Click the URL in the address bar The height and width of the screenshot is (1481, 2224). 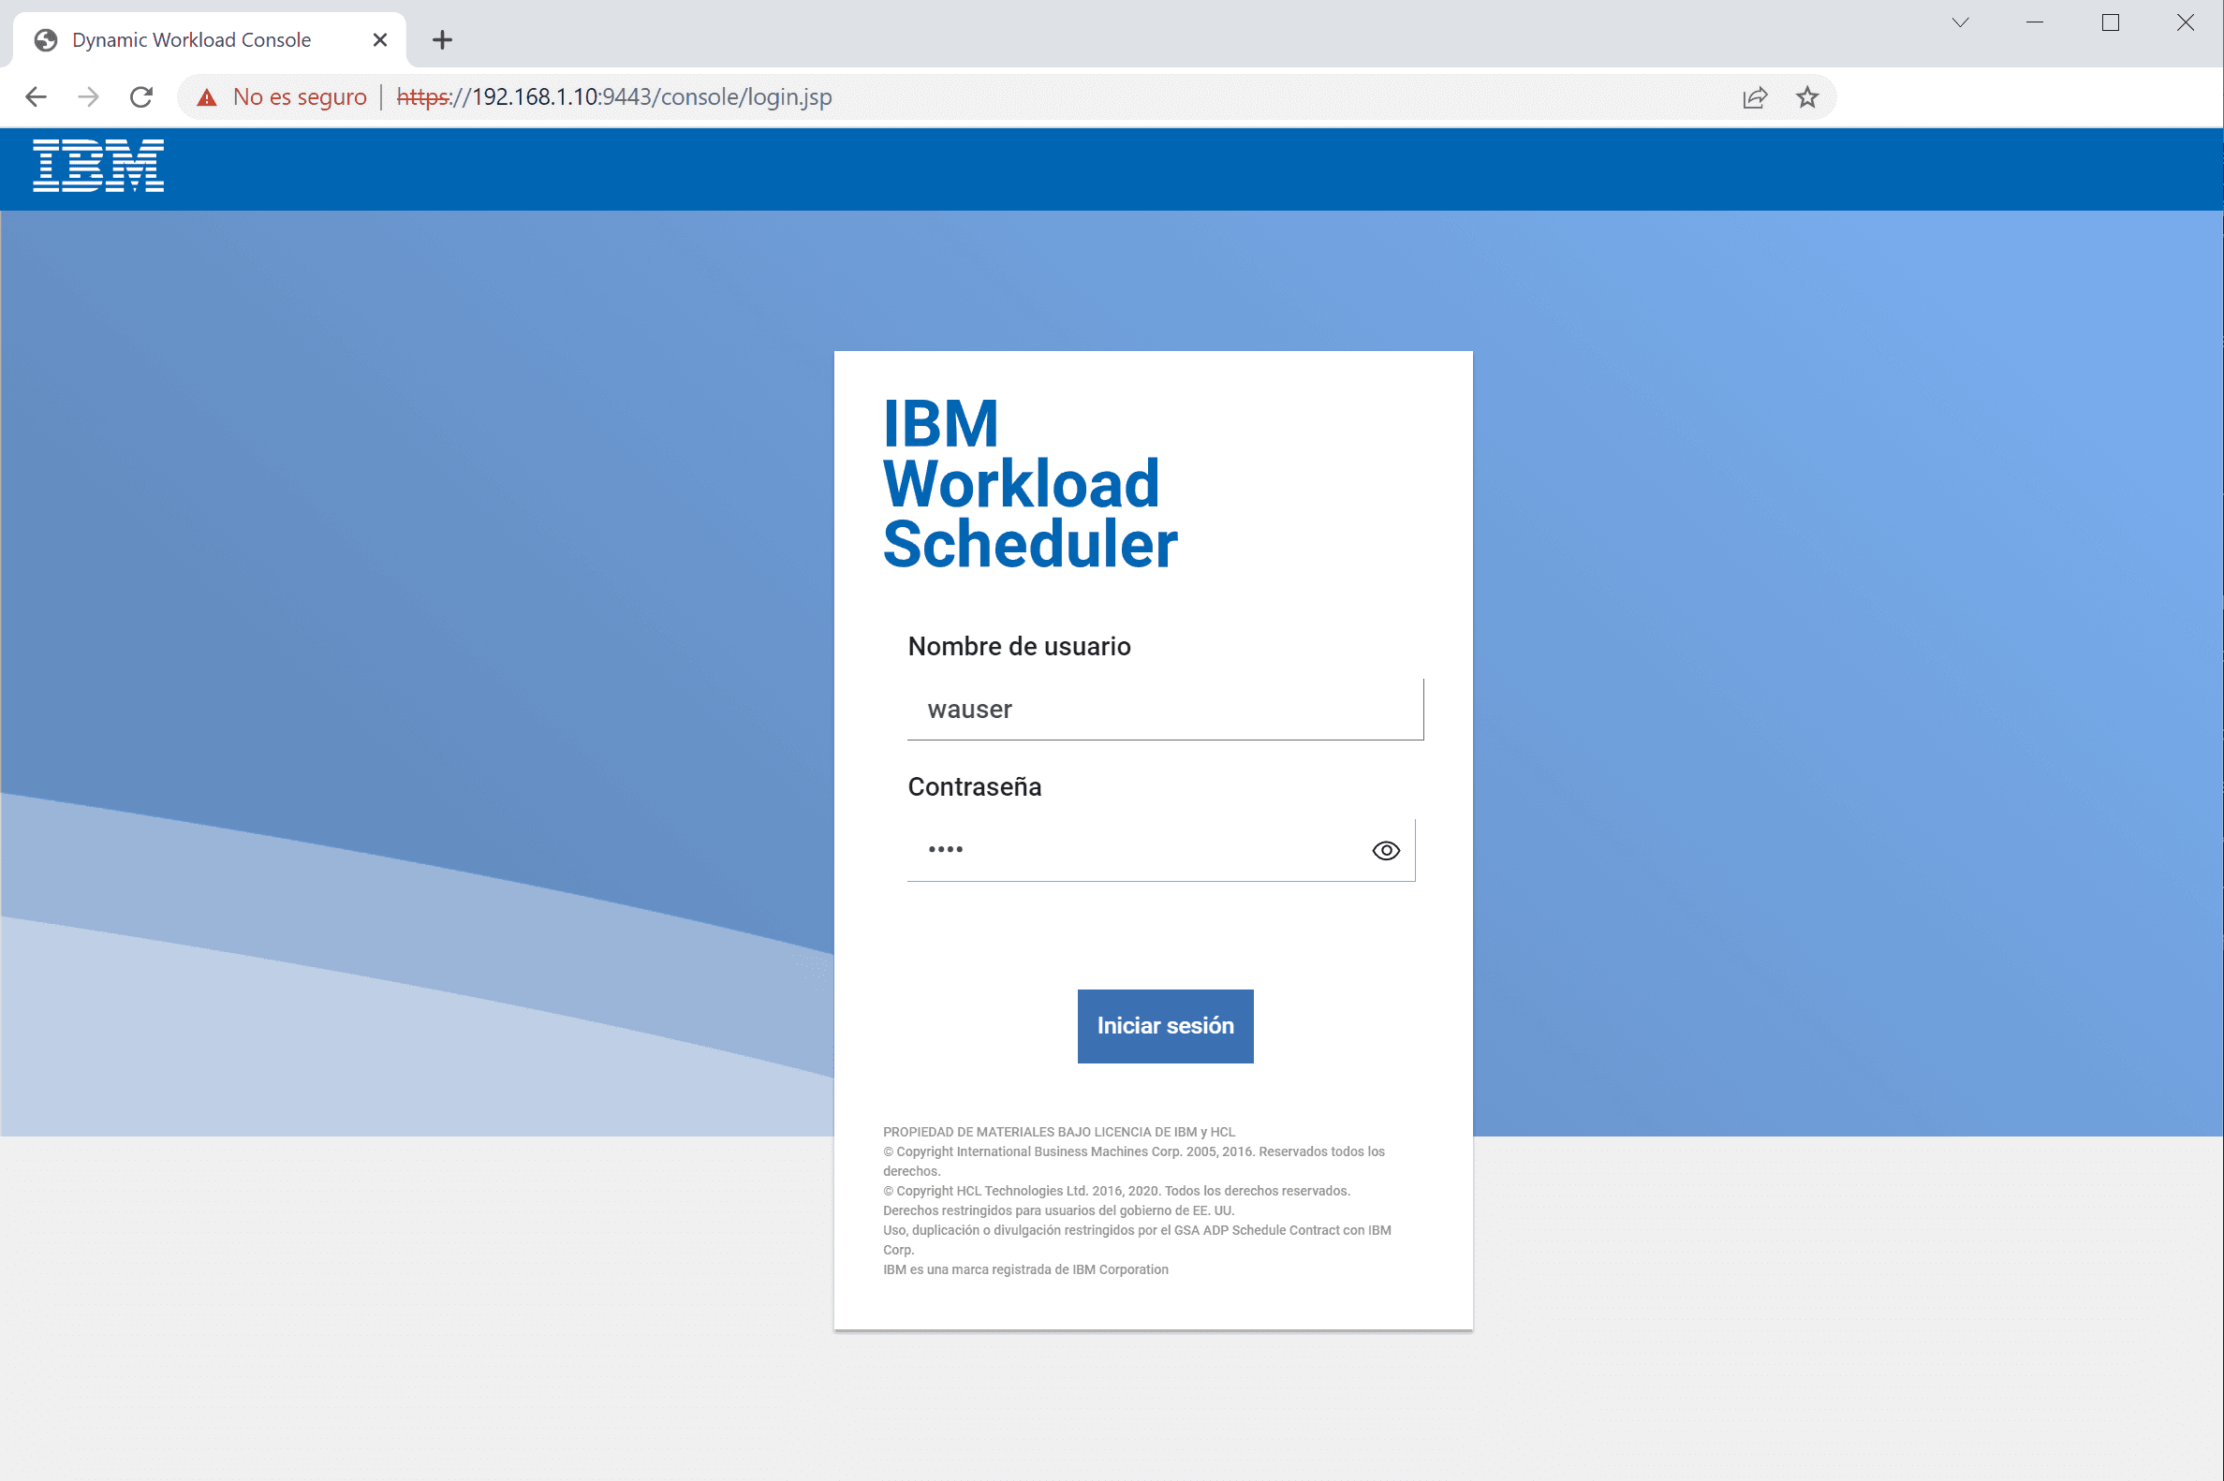614,96
